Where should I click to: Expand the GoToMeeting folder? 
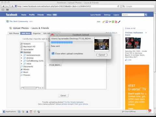coord(21,61)
